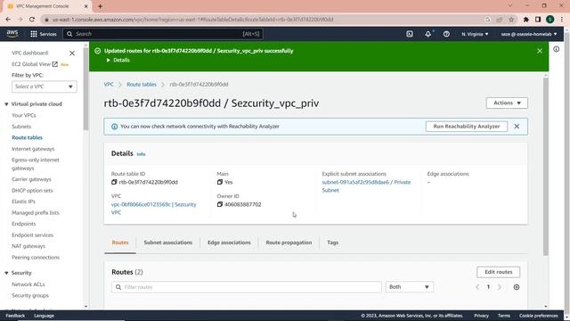
Task: Open the Sezcurity VPC link
Action: [x=153, y=208]
